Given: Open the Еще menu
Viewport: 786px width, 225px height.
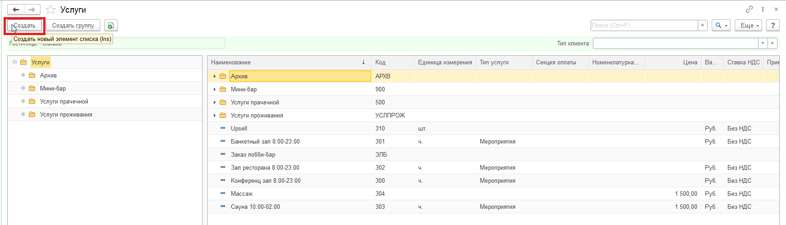Looking at the screenshot, I should pos(748,26).
